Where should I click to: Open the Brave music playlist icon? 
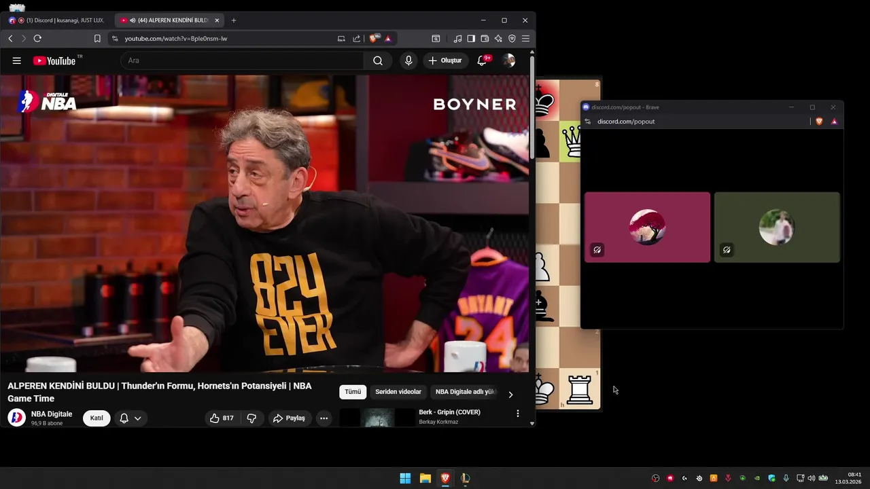[457, 39]
